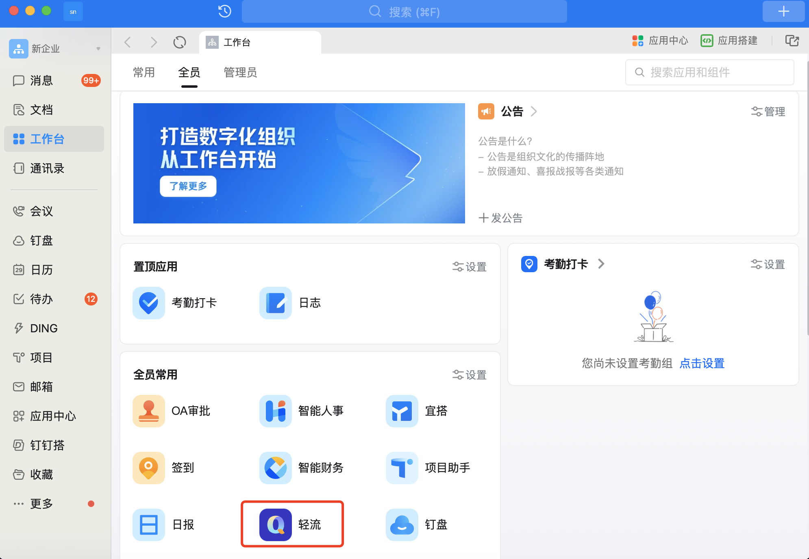
Task: Launch pinned 考勤打卡 app
Action: pyautogui.click(x=175, y=303)
